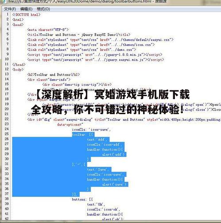Screen dimensions: 221x223
Task: Click the opening body tag on line 12
Action: [x=18, y=69]
